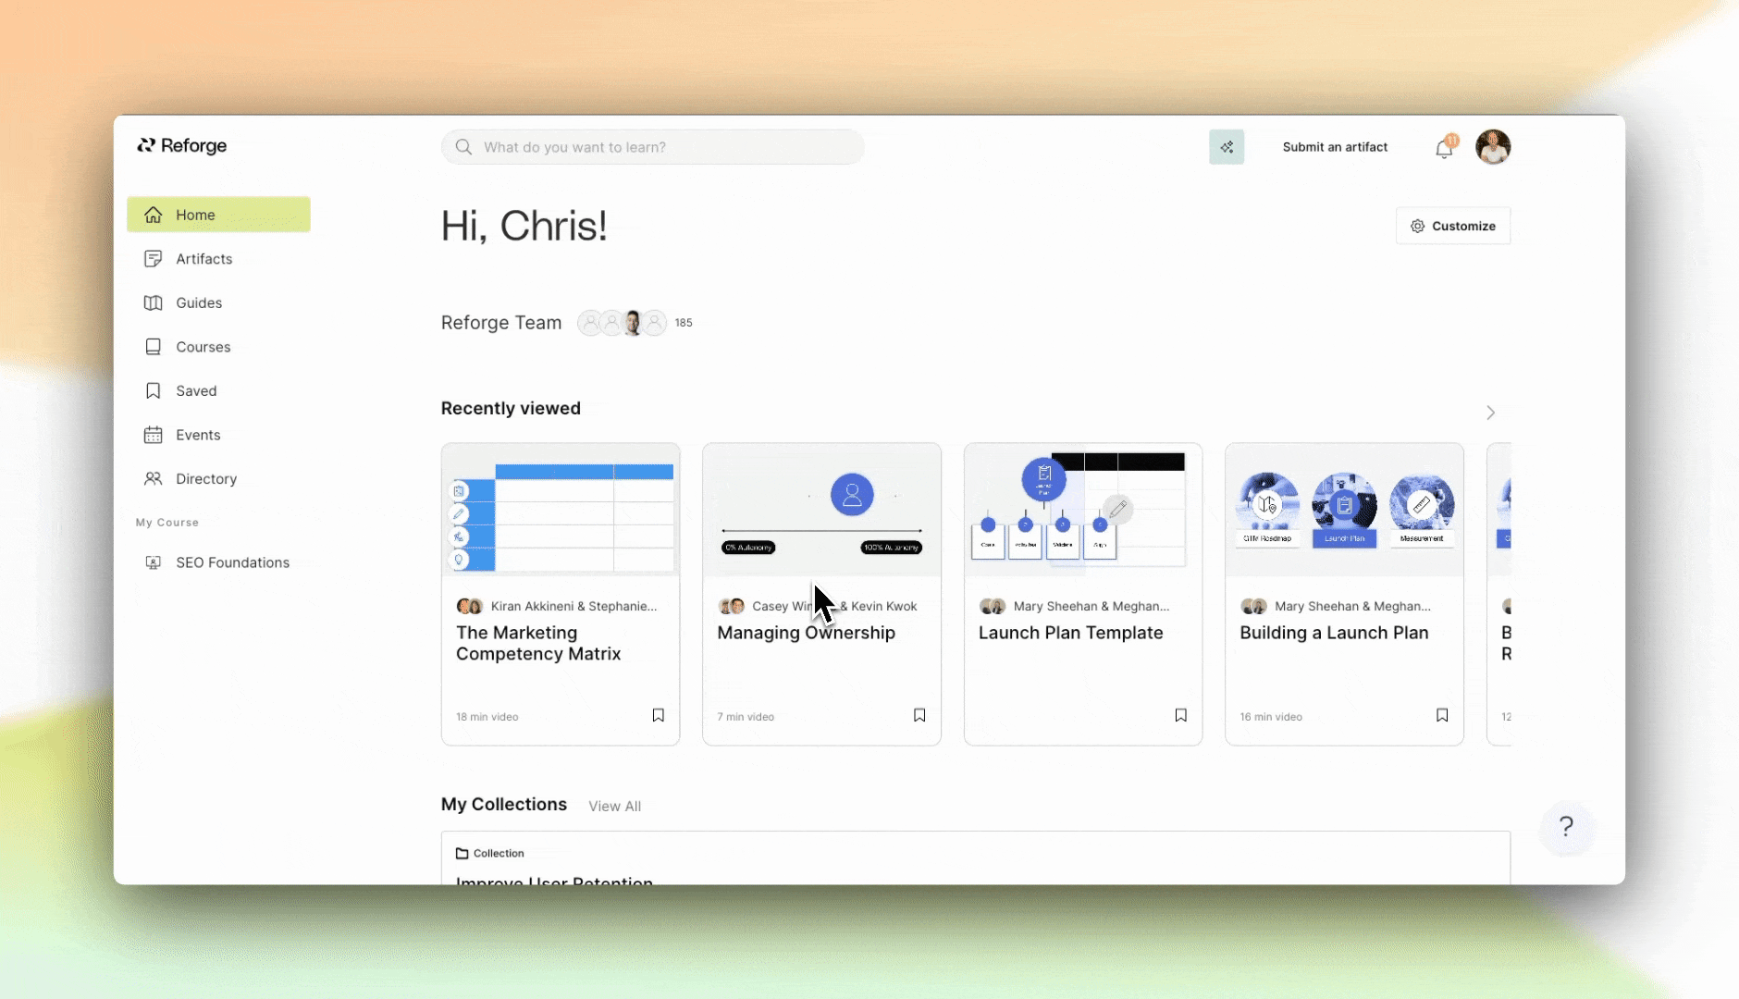The image size is (1739, 999).
Task: Open Launch Plan Template thumbnail
Action: (1083, 510)
